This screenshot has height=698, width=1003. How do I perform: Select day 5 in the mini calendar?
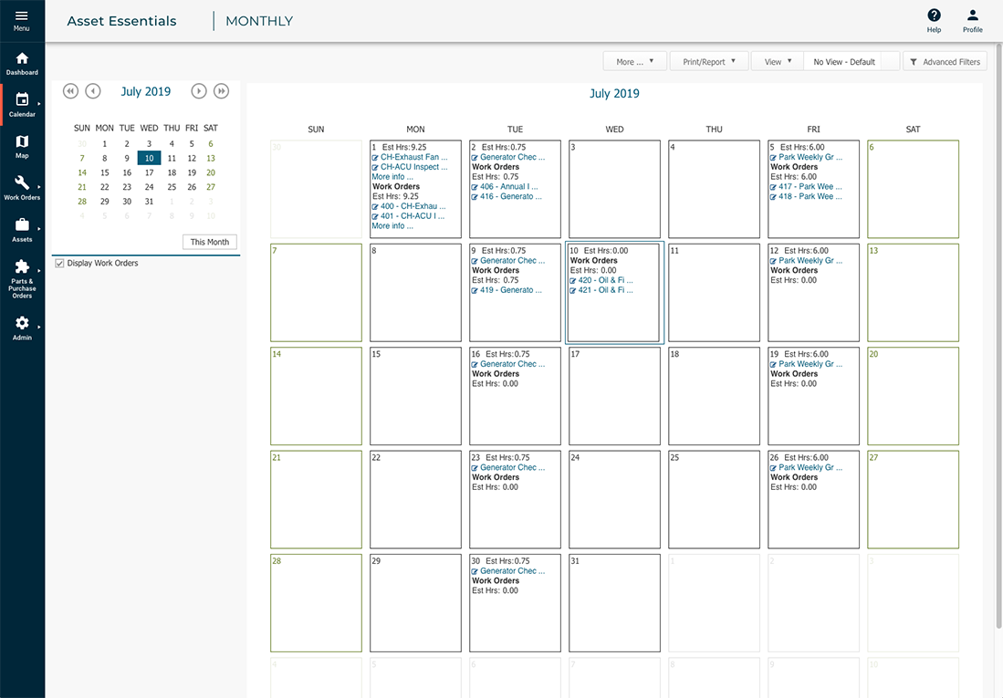coord(192,144)
